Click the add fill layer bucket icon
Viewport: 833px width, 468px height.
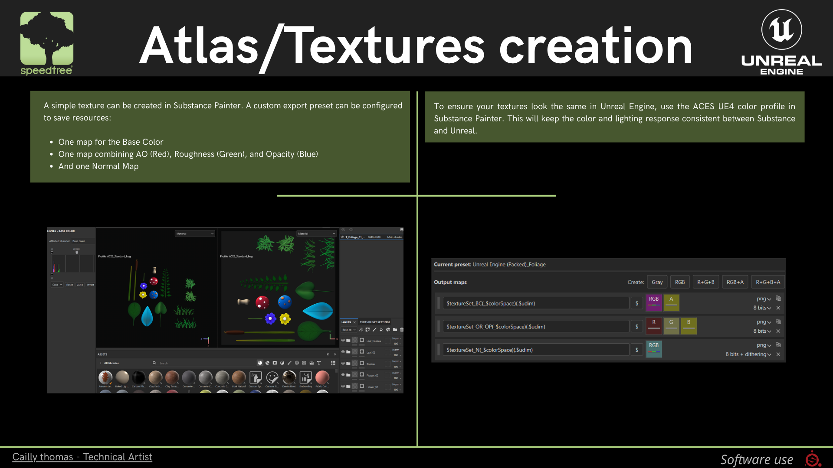click(381, 330)
